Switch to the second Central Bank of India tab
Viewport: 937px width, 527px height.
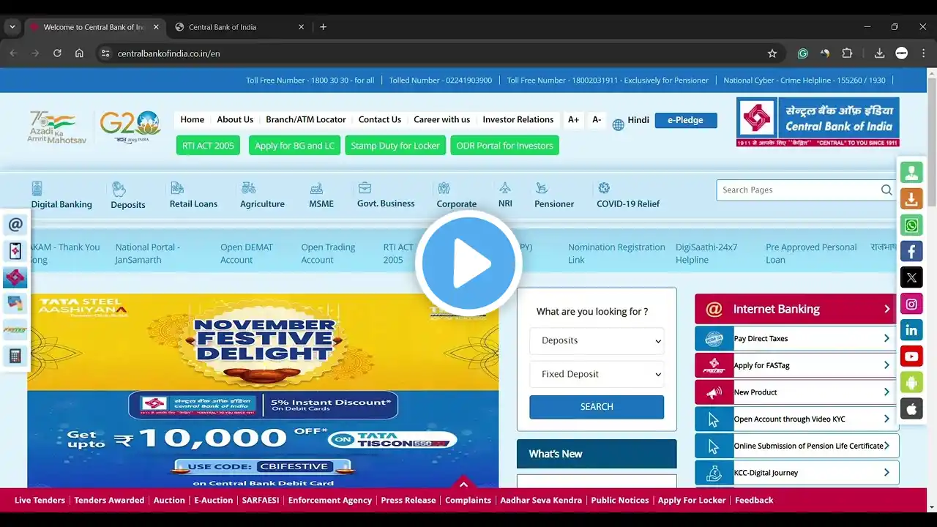239,27
